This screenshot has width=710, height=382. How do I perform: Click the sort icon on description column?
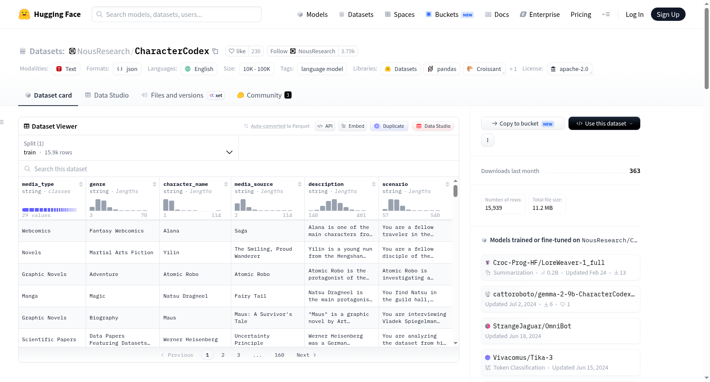[374, 184]
